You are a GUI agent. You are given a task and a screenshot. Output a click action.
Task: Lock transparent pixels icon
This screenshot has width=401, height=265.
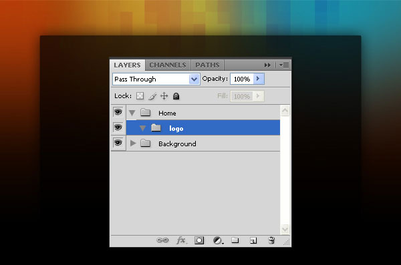tap(140, 96)
